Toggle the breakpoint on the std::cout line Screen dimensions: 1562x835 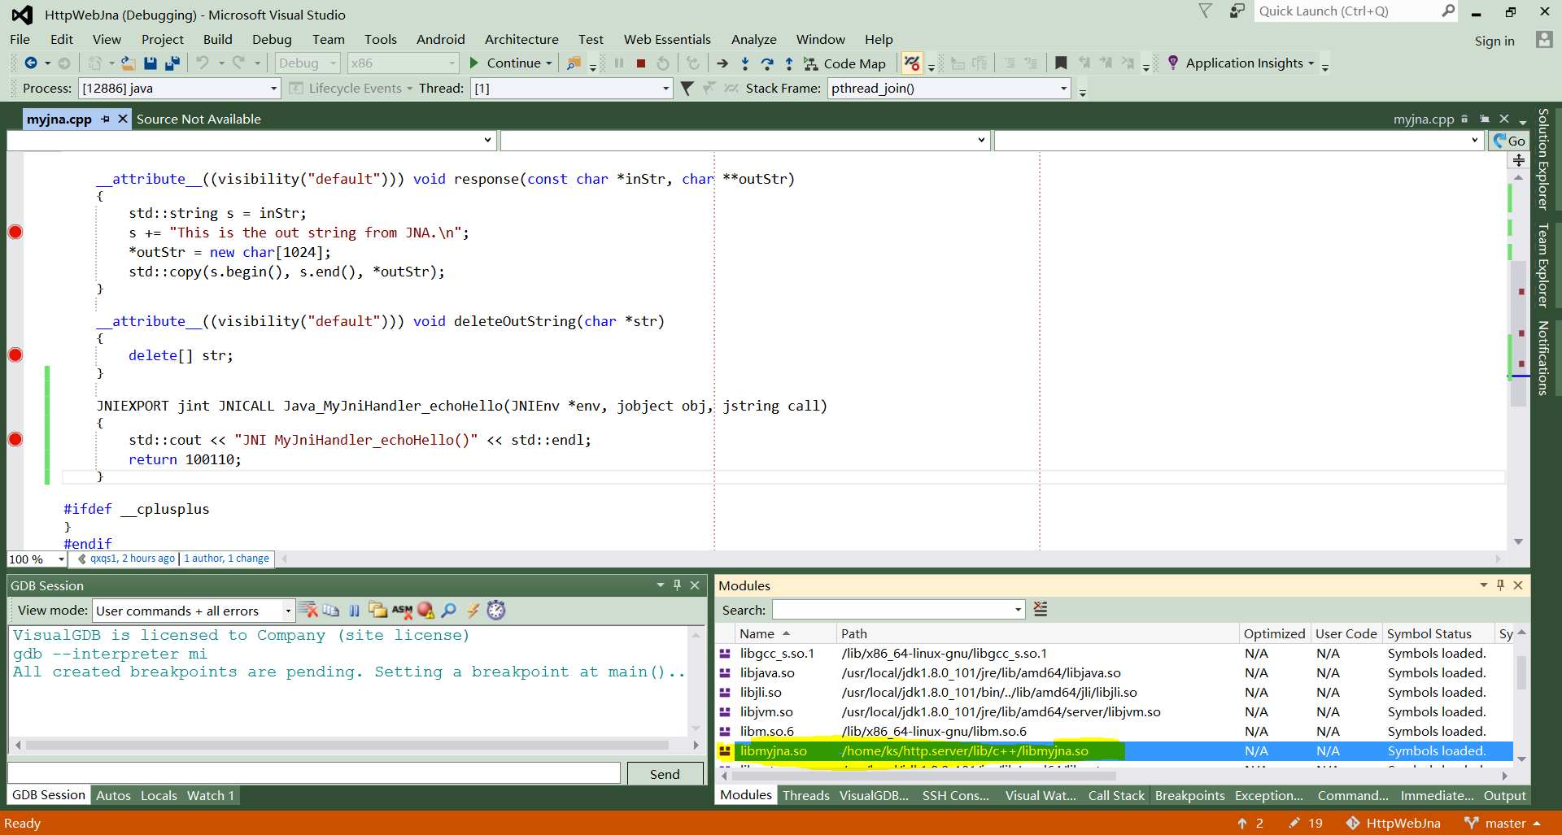point(15,439)
